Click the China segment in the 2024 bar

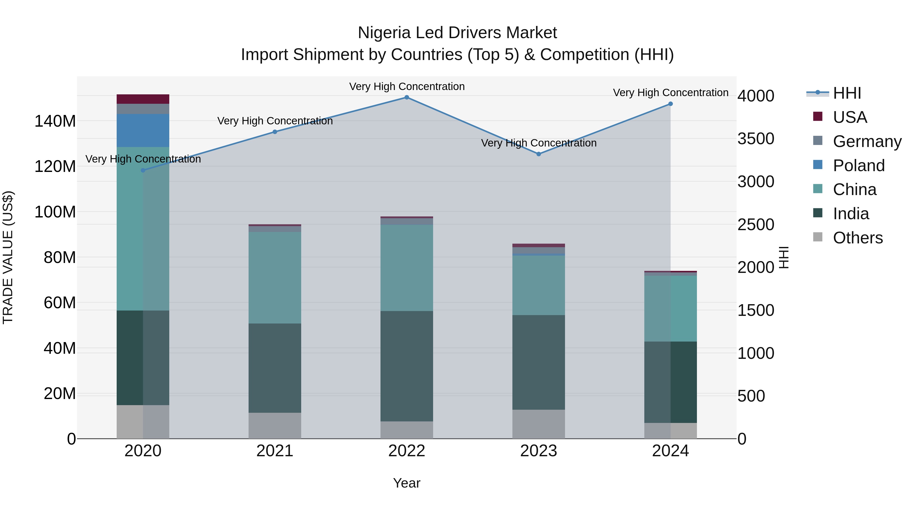tap(671, 309)
